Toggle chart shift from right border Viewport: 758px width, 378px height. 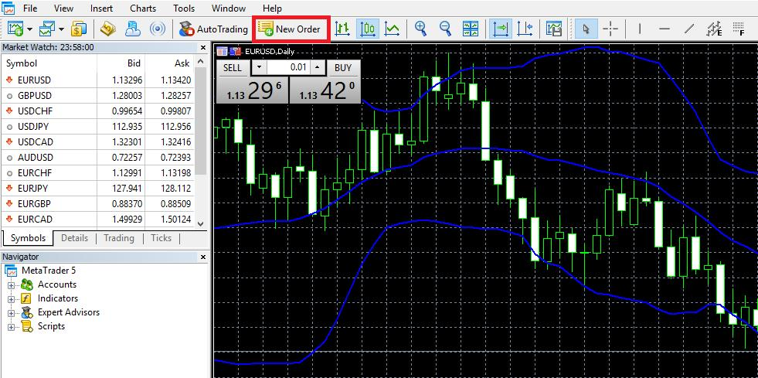[x=525, y=29]
